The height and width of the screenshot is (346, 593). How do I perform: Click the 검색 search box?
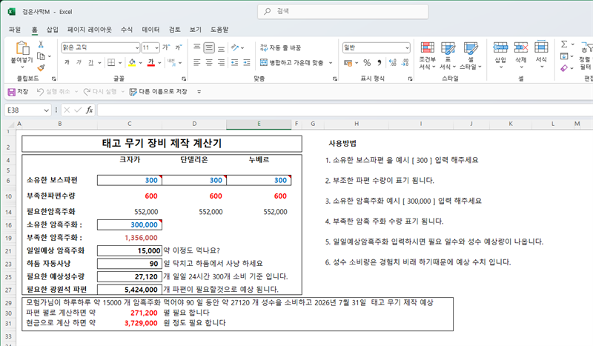point(342,11)
